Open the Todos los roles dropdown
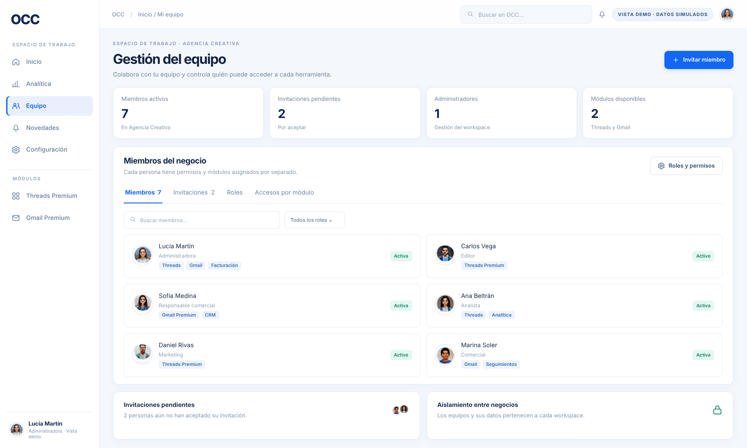Screen dimensions: 747x448 314,220
